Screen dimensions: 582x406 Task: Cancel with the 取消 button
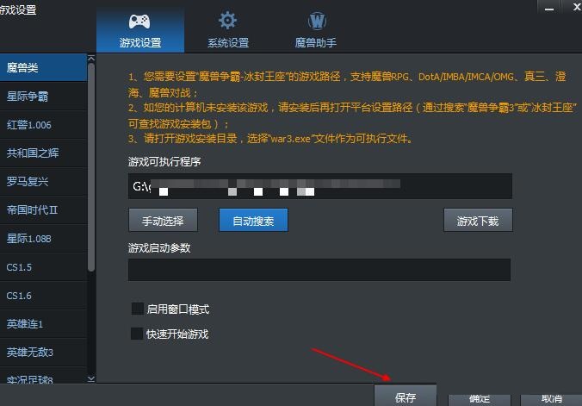tap(551, 400)
